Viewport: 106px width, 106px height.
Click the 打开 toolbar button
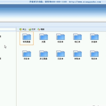coord(32,29)
